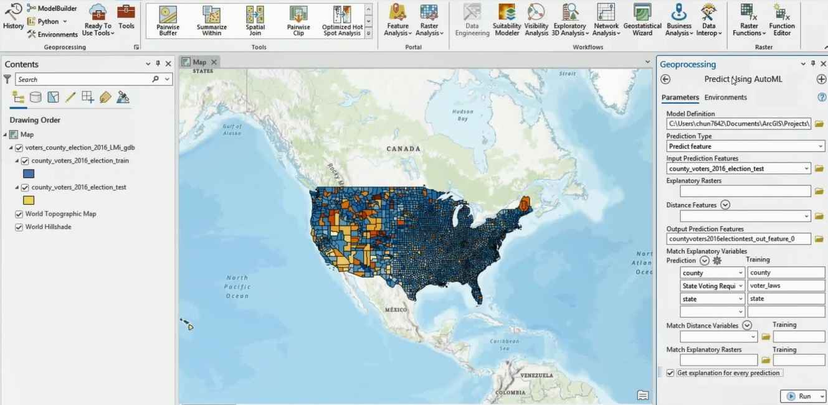Click yellow symbol swatch of test layer
The image size is (828, 405).
pos(29,200)
